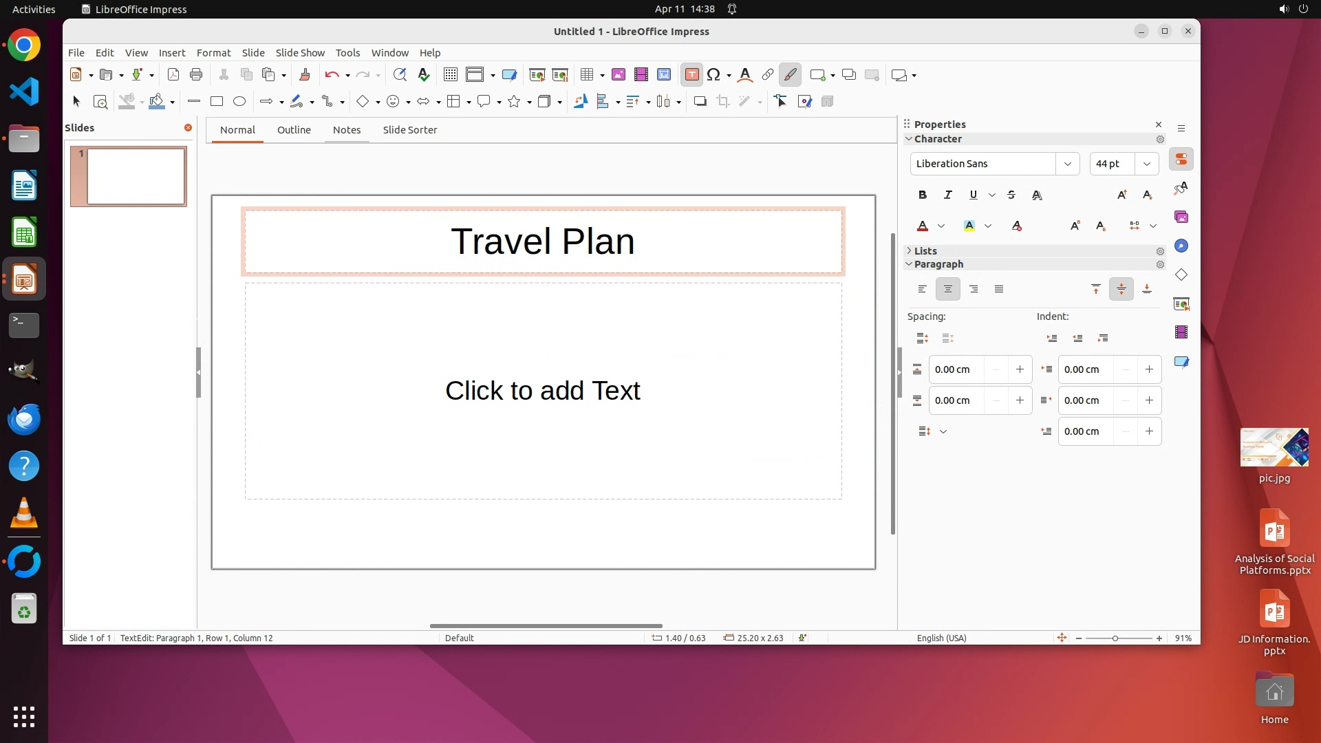Image resolution: width=1321 pixels, height=743 pixels.
Task: Click the zoom slider in status bar
Action: (x=1115, y=638)
